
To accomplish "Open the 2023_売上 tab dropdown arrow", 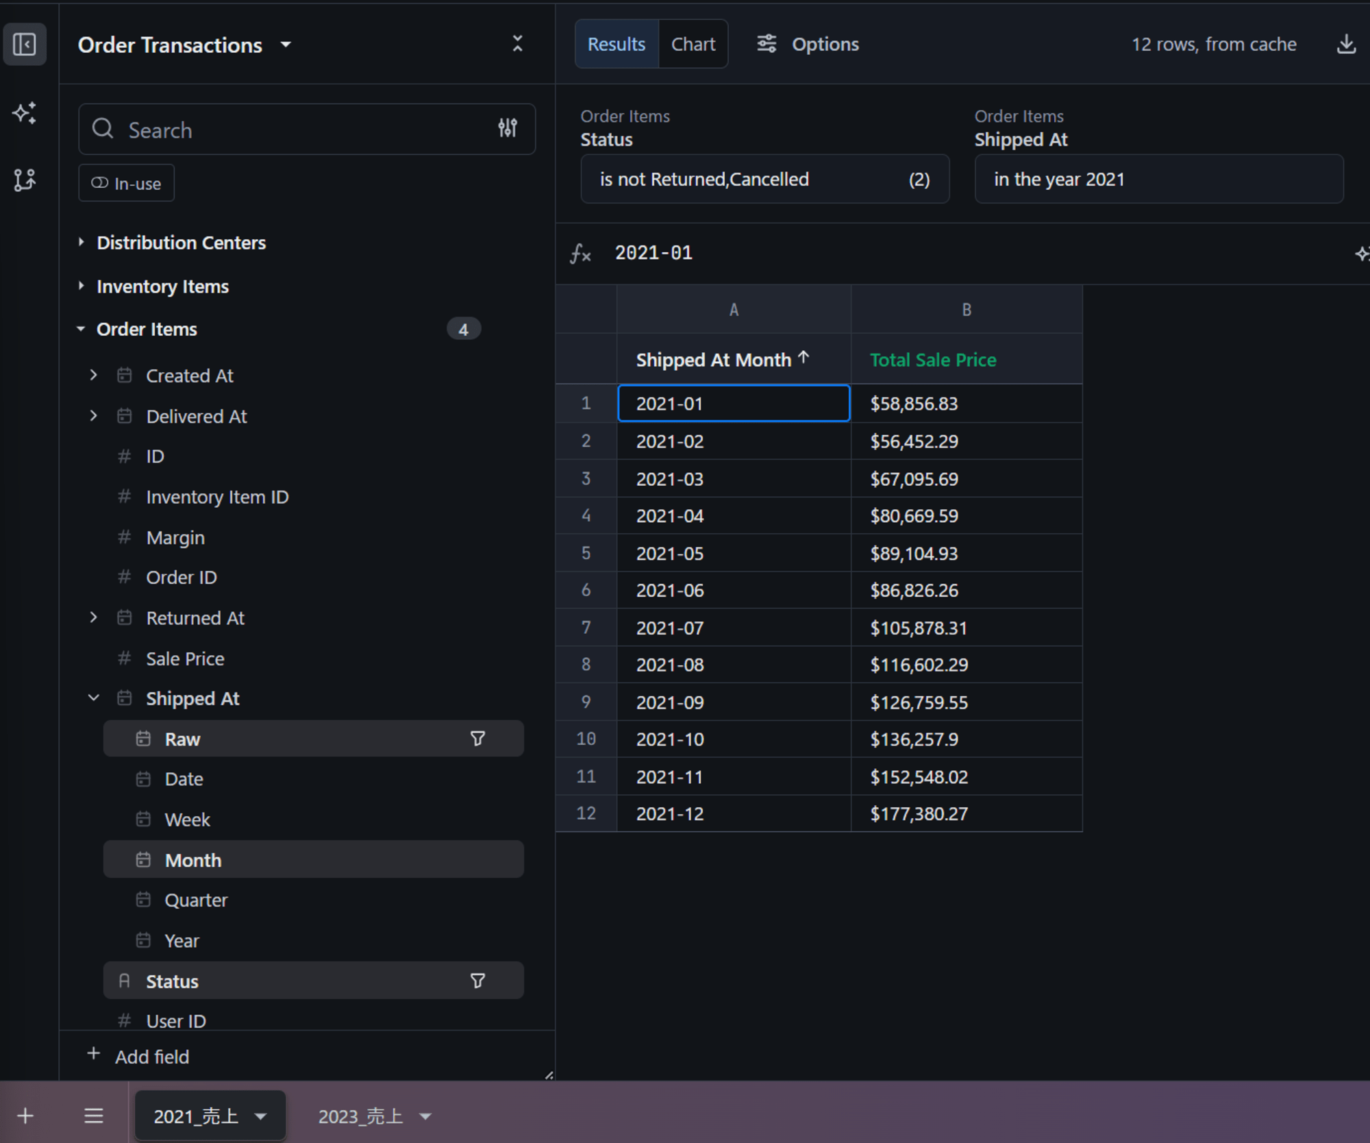I will (425, 1116).
